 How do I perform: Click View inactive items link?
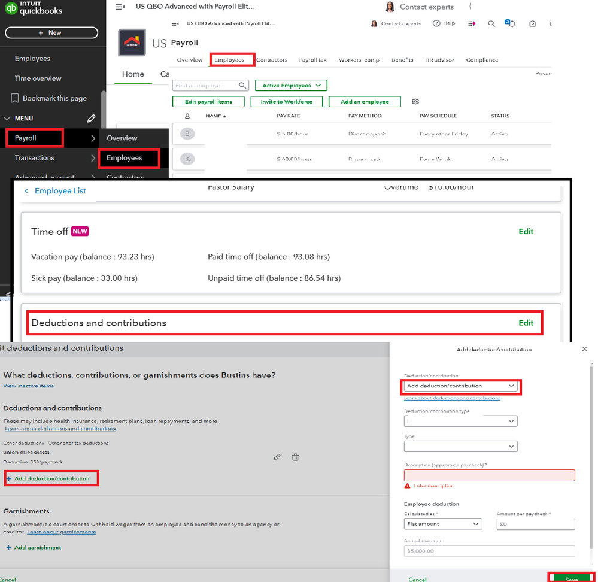[x=29, y=386]
